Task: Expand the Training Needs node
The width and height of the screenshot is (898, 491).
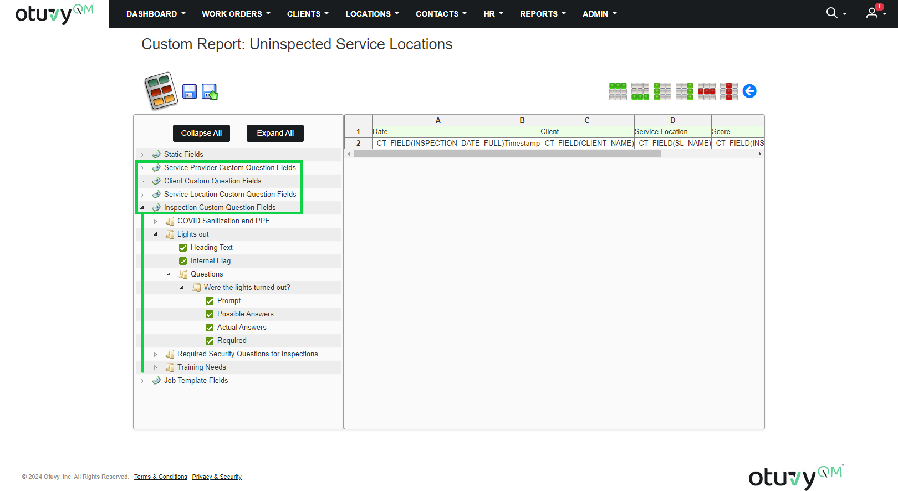Action: click(155, 367)
